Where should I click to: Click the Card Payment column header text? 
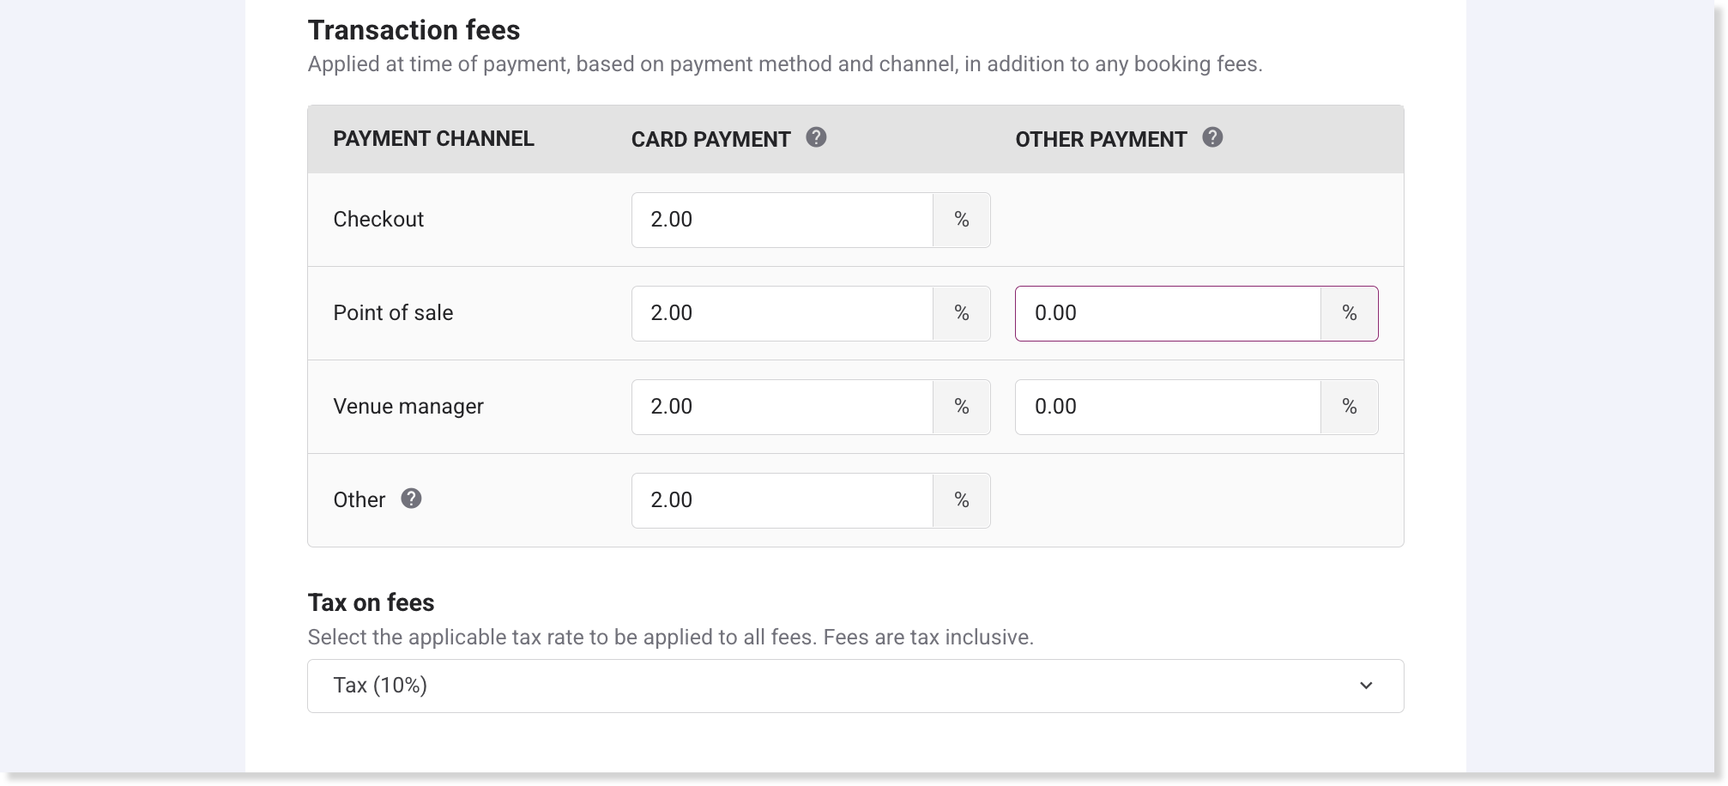coord(710,140)
